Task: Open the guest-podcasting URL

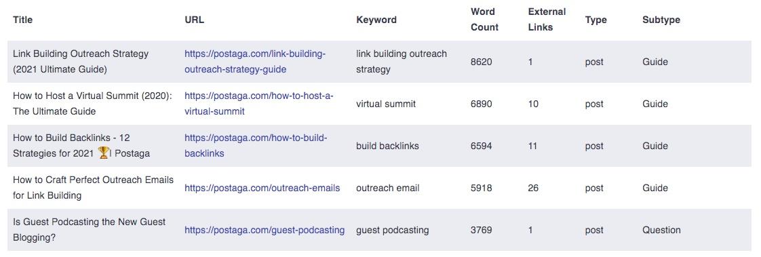Action: (265, 231)
